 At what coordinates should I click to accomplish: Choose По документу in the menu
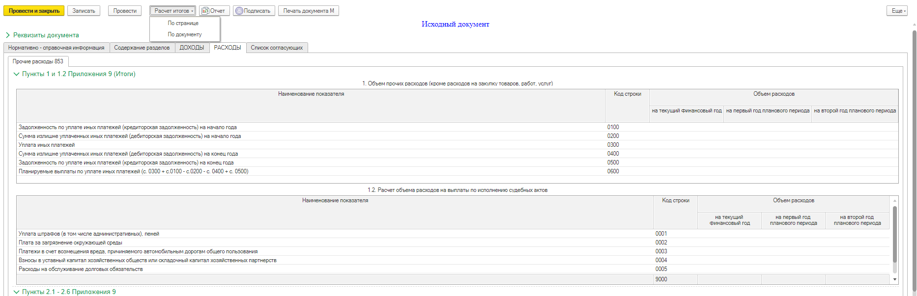(x=185, y=34)
